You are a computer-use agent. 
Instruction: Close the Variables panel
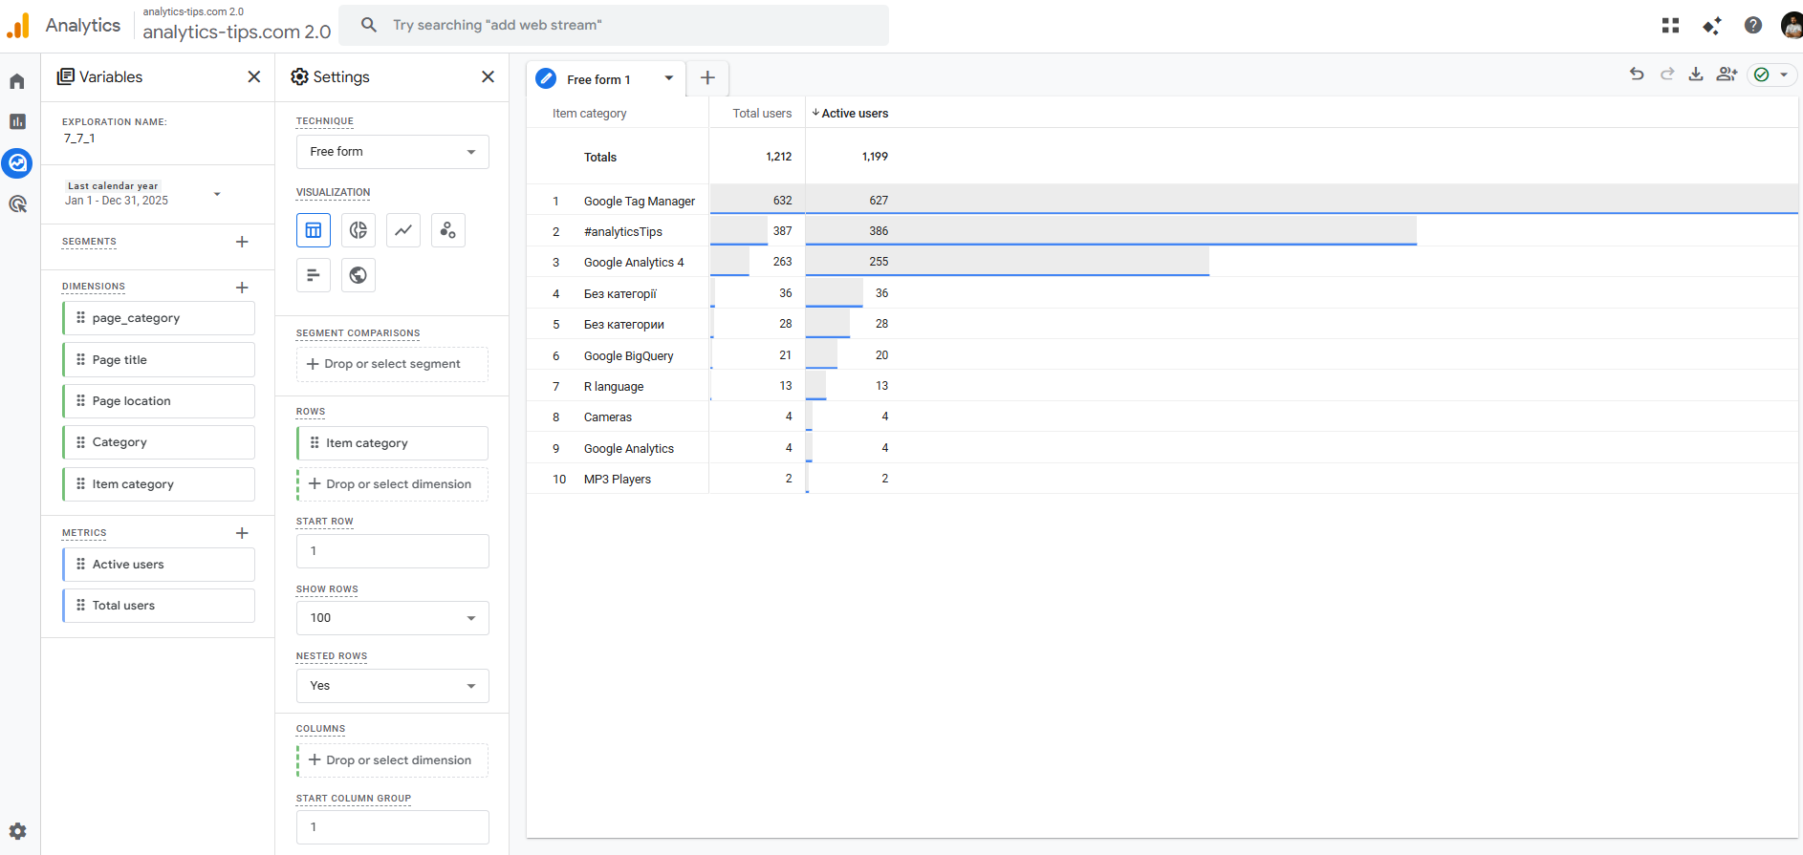pos(254,77)
